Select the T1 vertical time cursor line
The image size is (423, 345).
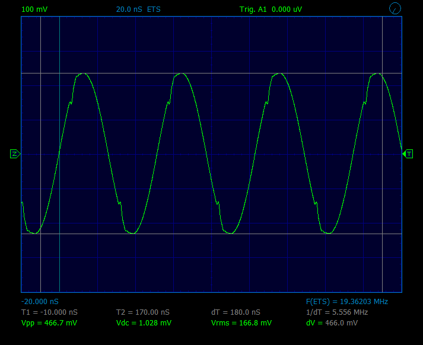40,154
